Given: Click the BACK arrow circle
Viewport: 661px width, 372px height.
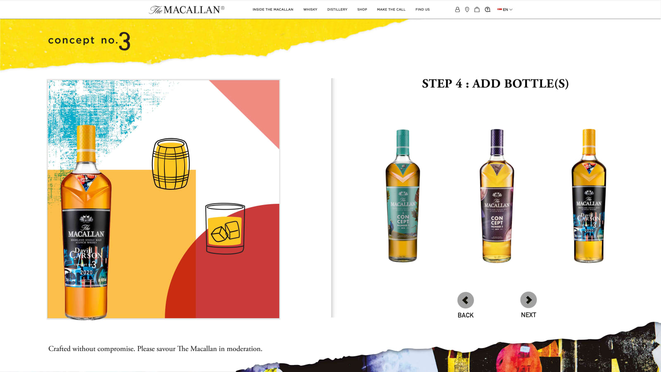Looking at the screenshot, I should tap(466, 300).
